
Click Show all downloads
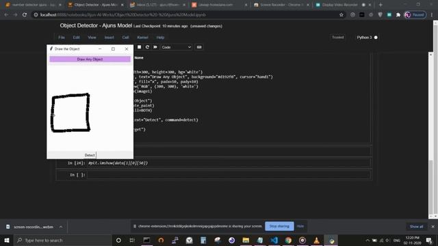417,227
